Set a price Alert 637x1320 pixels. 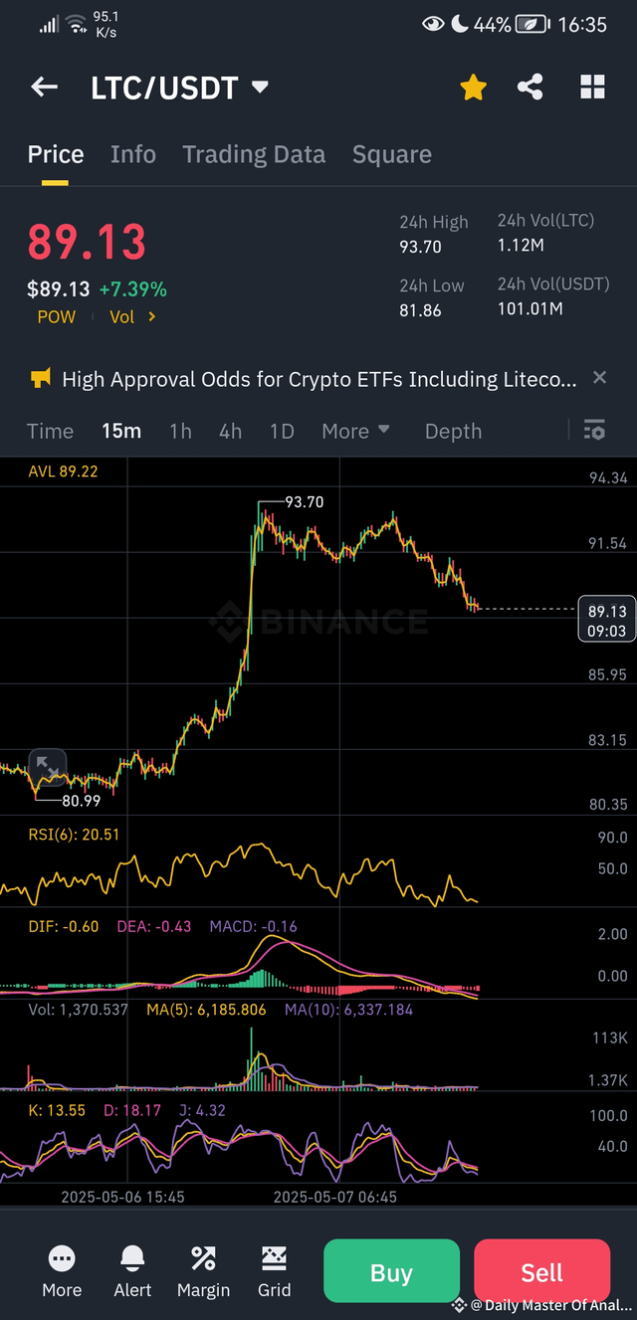[x=132, y=1272]
